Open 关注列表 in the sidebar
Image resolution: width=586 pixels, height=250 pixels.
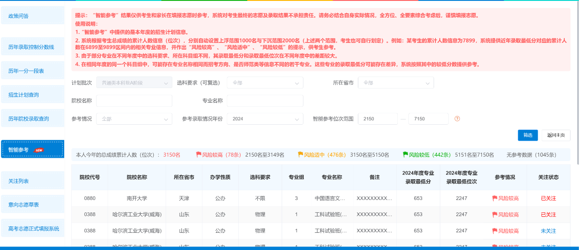pos(33,181)
